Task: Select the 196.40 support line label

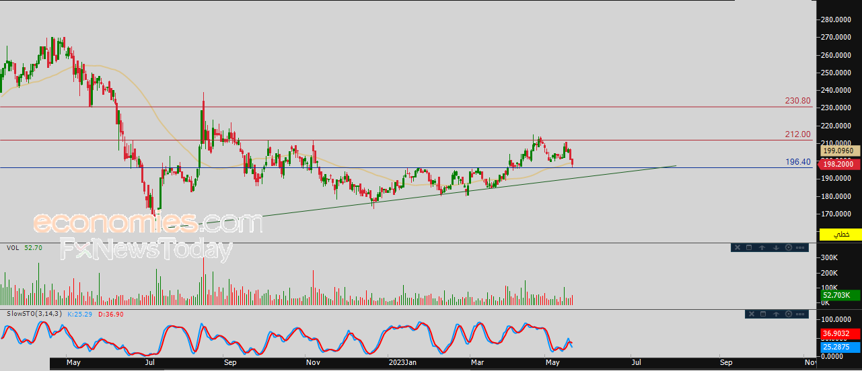Action: [x=797, y=162]
